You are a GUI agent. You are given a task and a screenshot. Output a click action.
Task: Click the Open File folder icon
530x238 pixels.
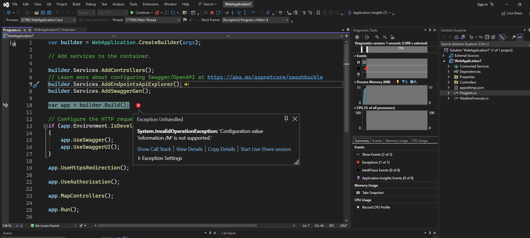(x=37, y=13)
